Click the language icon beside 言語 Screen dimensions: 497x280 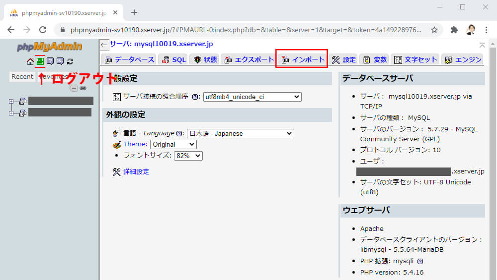click(x=117, y=133)
